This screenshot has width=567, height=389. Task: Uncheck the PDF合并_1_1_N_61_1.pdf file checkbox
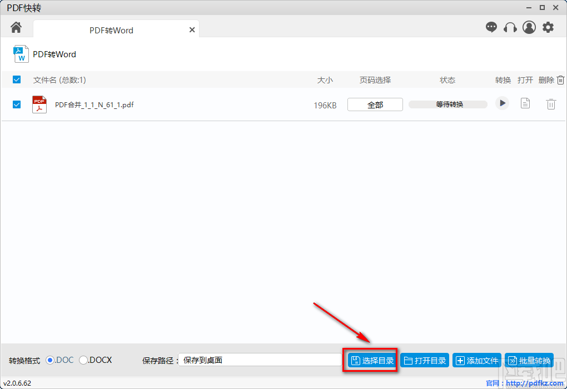(17, 104)
